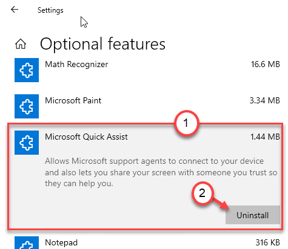This screenshot has width=288, height=249.
Task: Select the Settings window title
Action: click(x=50, y=10)
